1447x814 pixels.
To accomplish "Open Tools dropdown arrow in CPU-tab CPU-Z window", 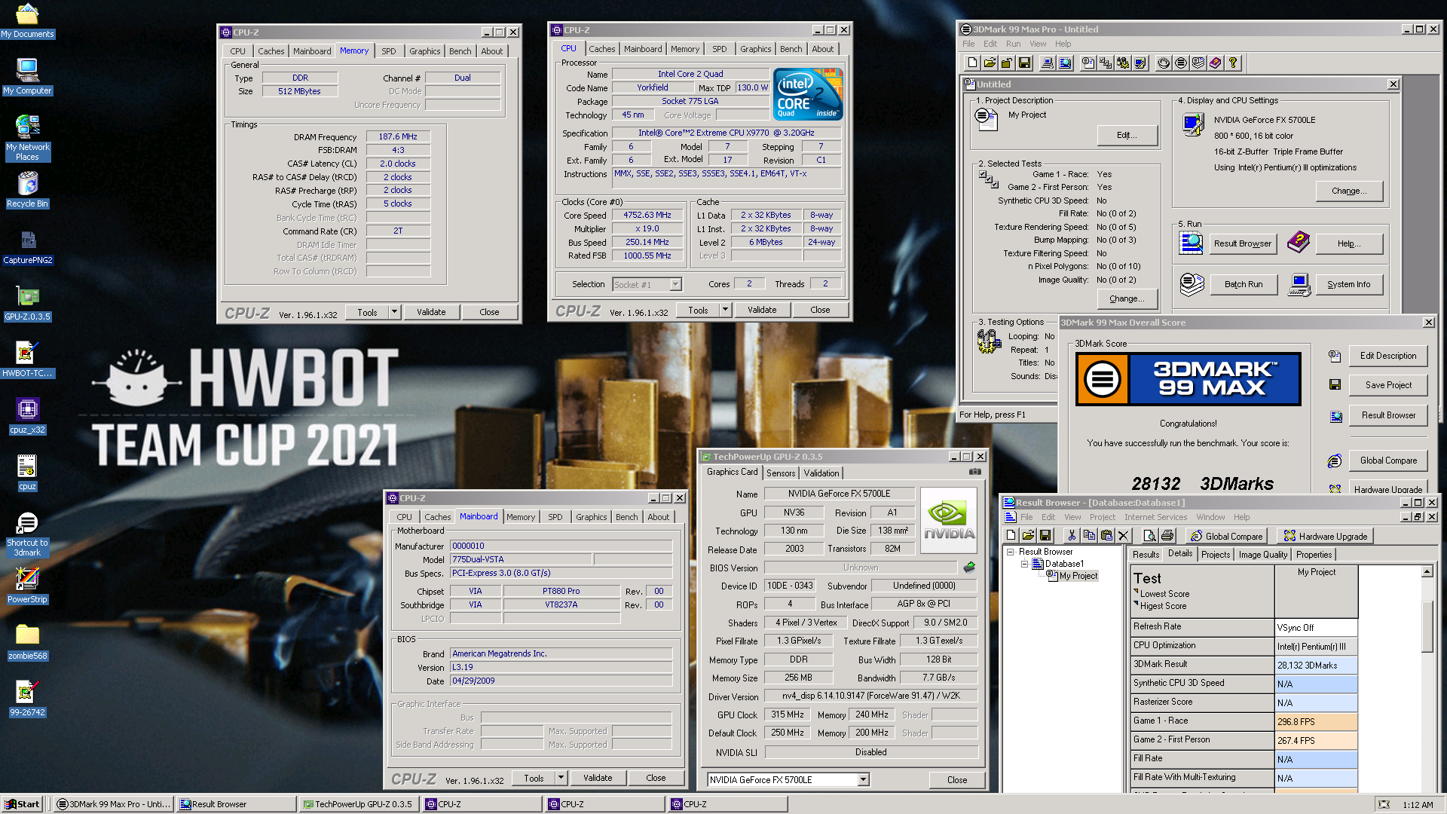I will click(725, 310).
